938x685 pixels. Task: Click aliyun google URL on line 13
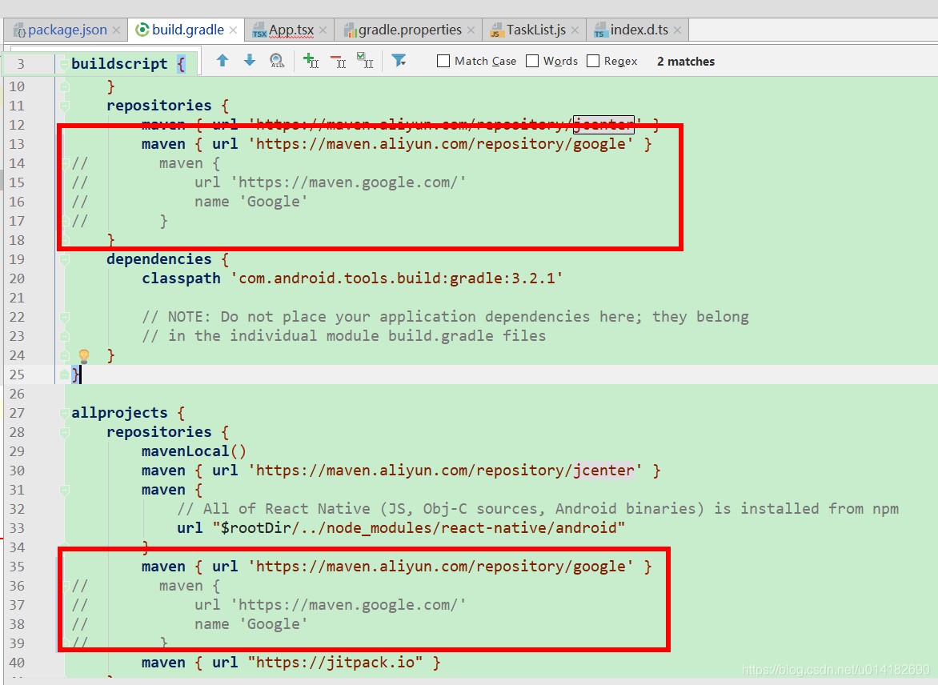click(441, 144)
